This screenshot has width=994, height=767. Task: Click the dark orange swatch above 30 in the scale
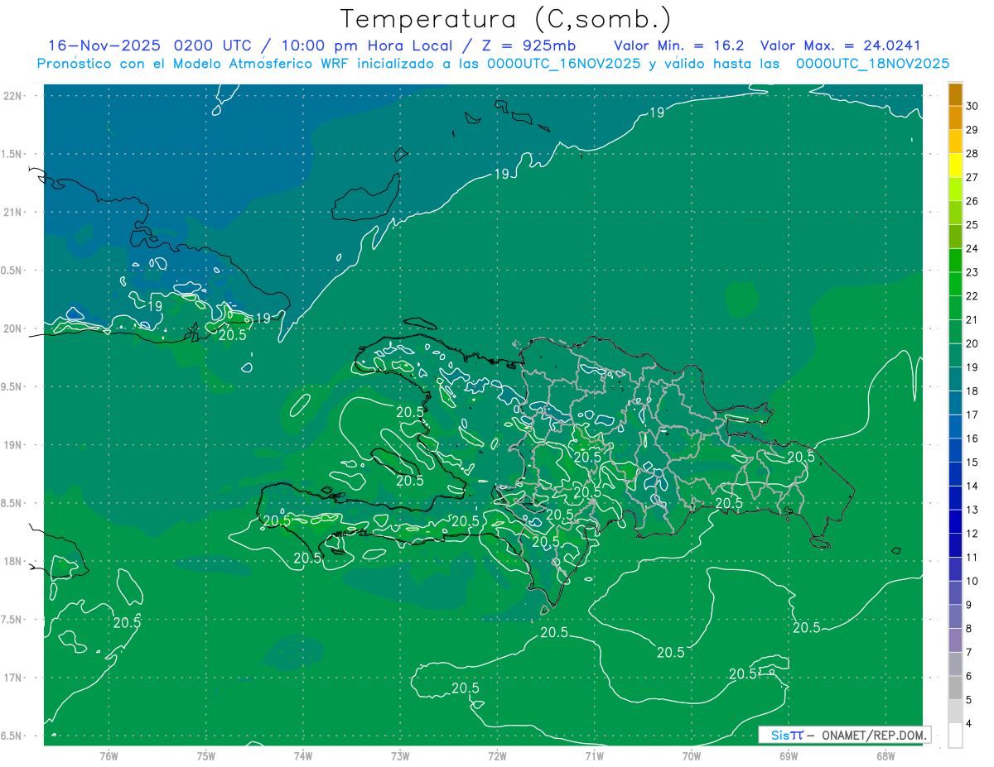point(955,94)
